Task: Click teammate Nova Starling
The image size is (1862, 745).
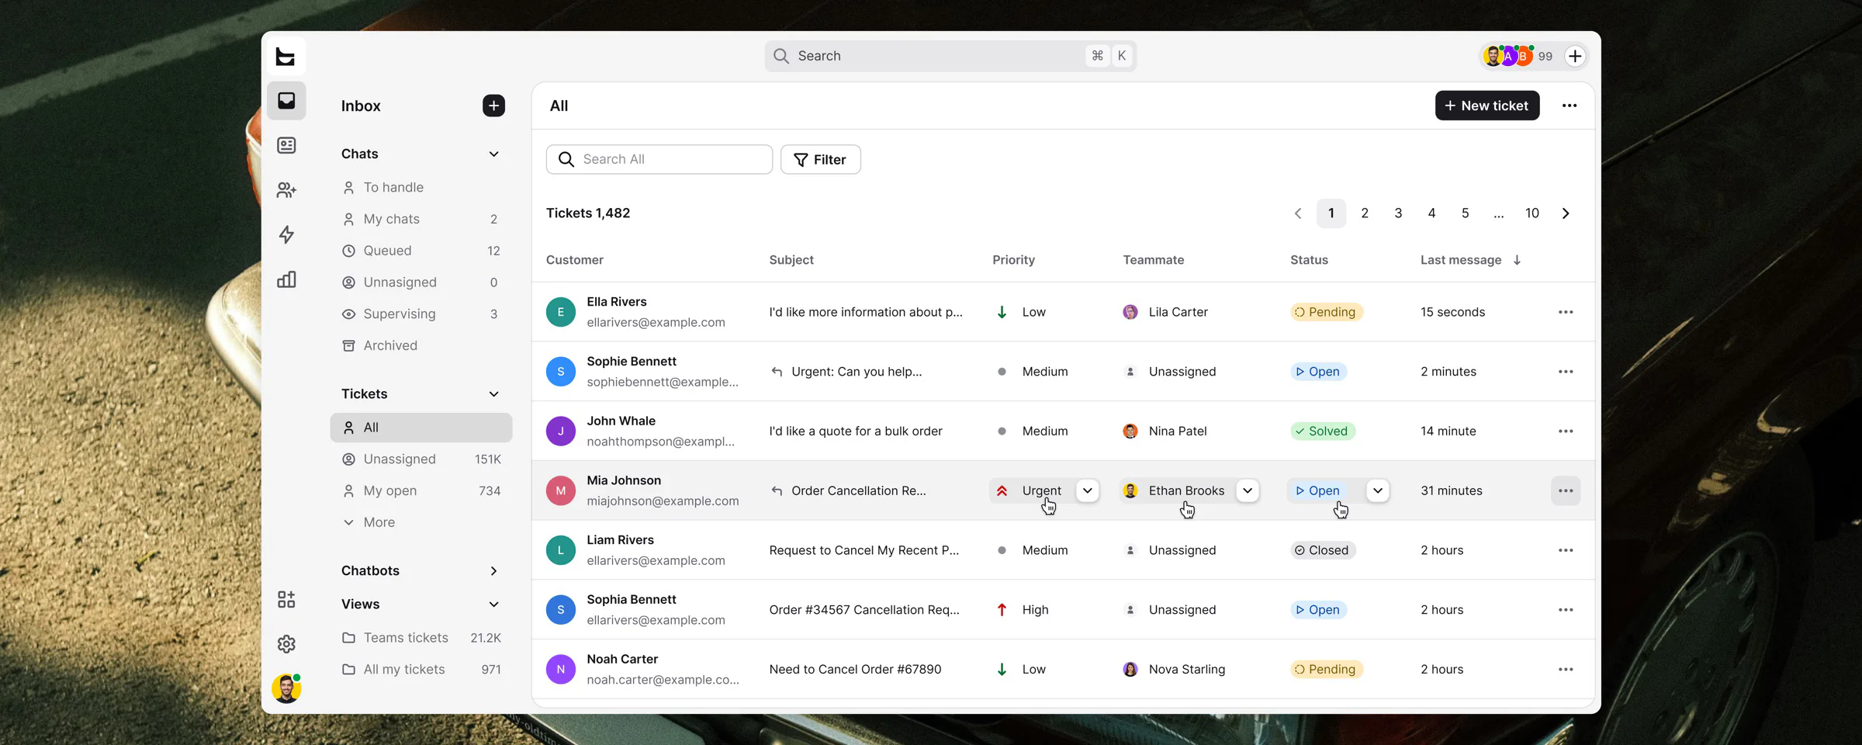Action: click(x=1174, y=670)
